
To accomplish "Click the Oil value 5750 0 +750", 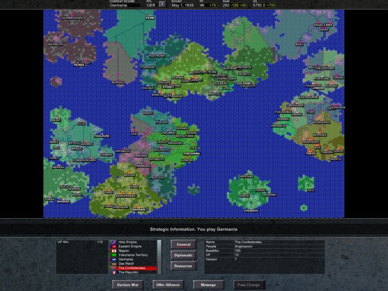I will [264, 5].
